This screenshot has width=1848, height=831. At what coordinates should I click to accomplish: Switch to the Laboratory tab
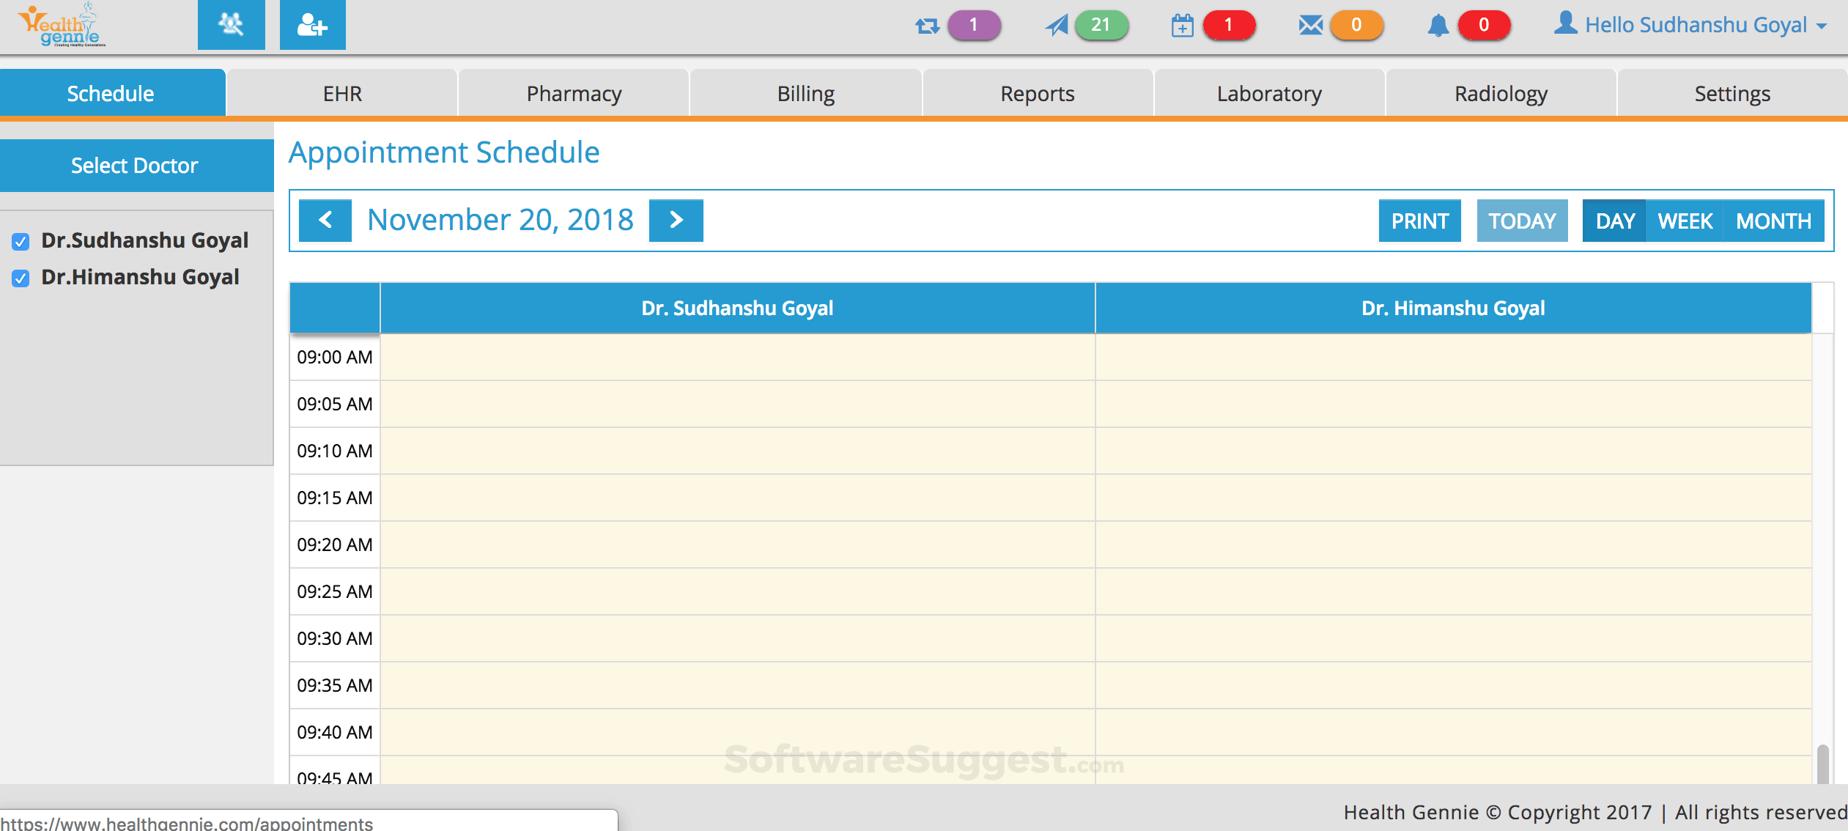click(1269, 94)
